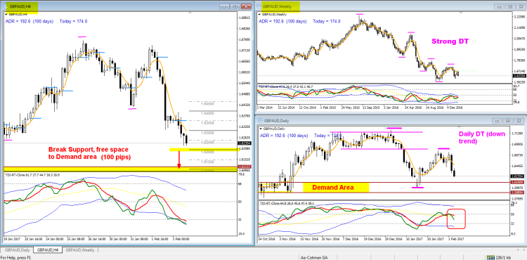
Task: Minimize the GBPAUD,H4 chart window
Action: tap(224, 6)
